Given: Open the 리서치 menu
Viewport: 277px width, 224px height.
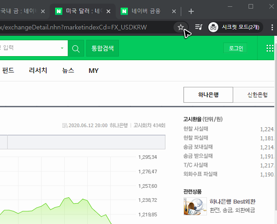Looking at the screenshot, I should (38, 71).
